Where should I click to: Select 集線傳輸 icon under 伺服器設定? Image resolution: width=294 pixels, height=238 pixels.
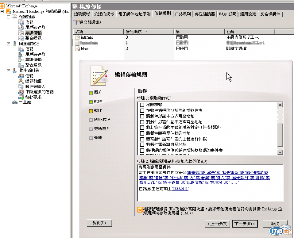coord(21,60)
